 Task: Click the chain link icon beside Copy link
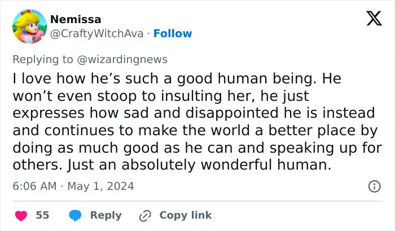(145, 216)
